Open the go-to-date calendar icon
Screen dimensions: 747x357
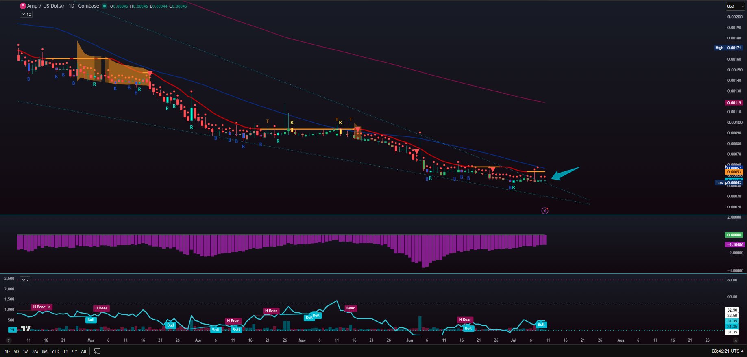pyautogui.click(x=97, y=351)
